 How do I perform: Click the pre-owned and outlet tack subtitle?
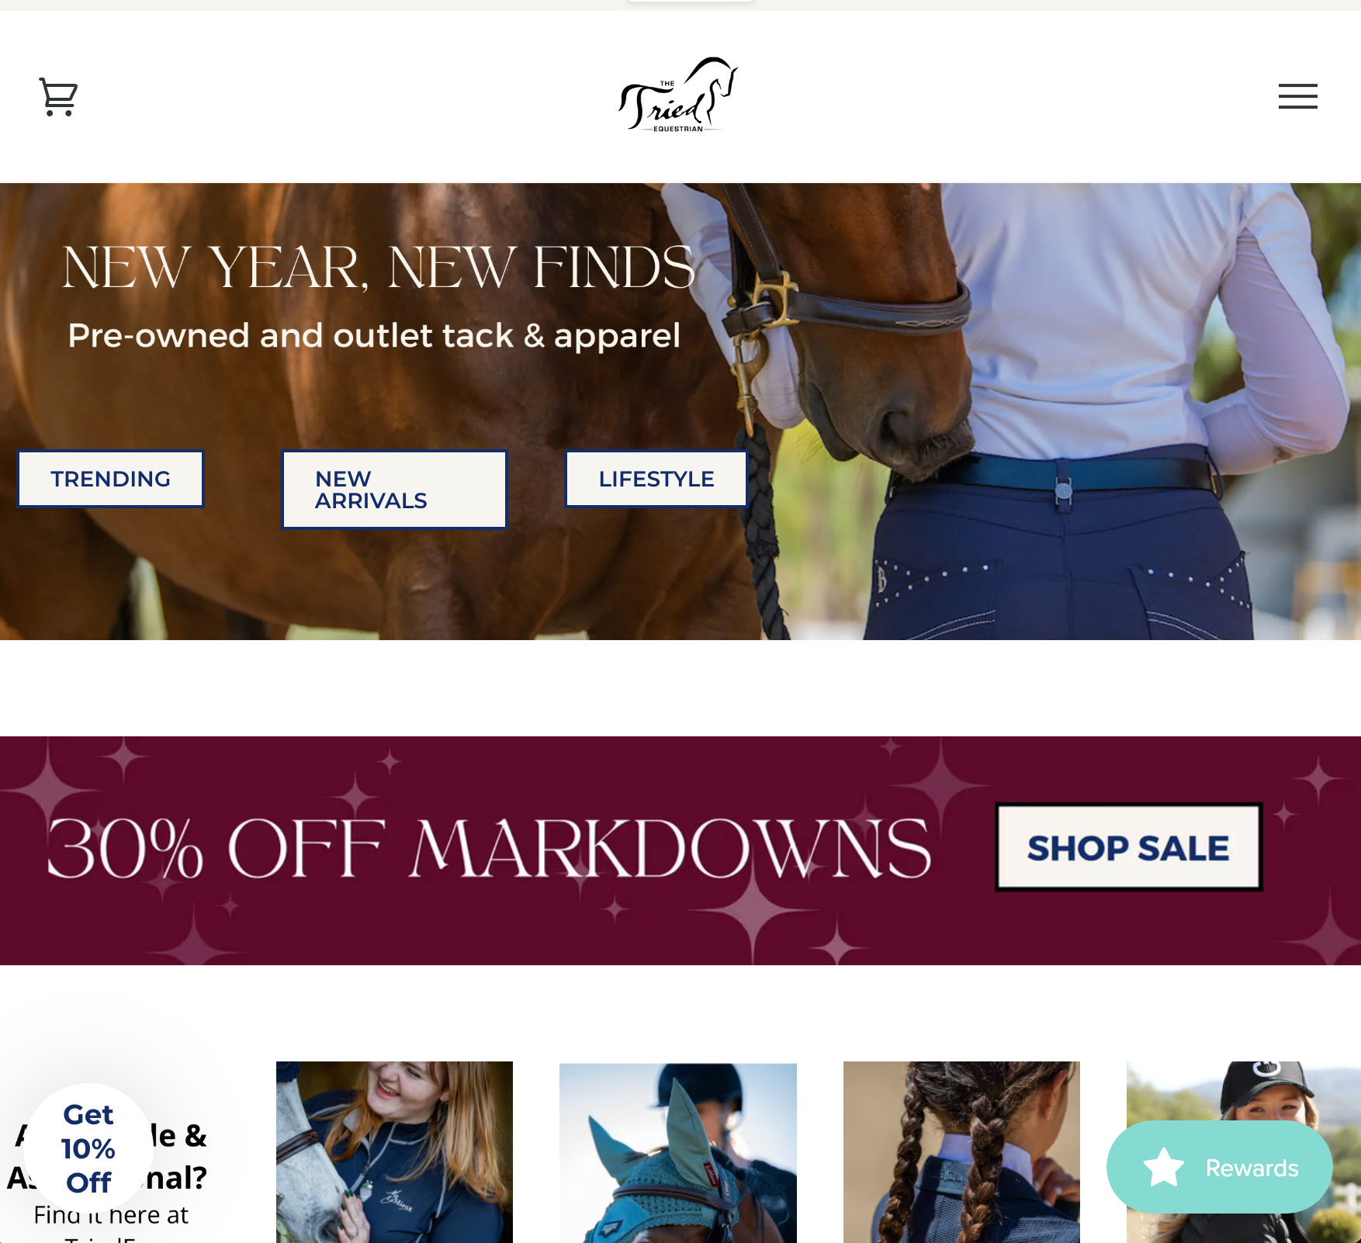[x=374, y=335]
